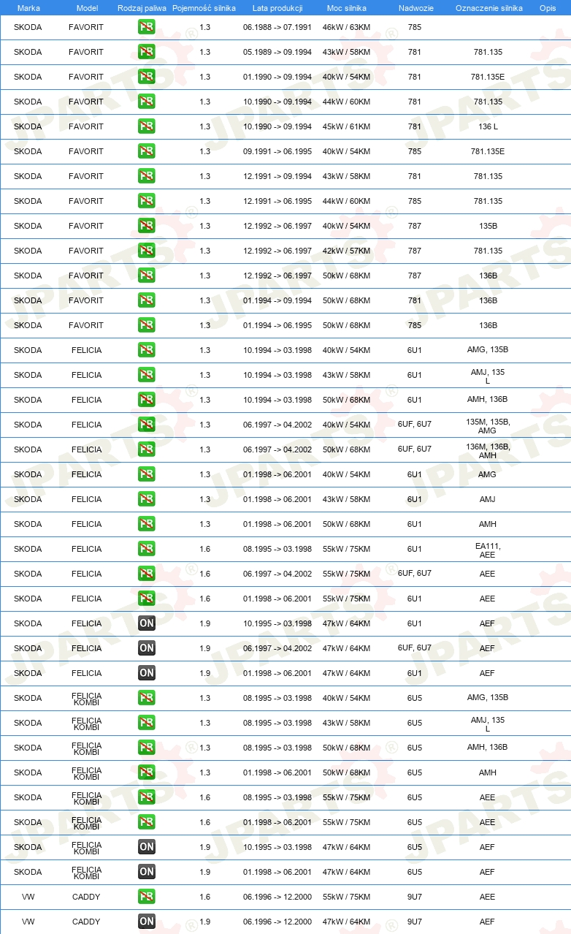Image resolution: width=571 pixels, height=934 pixels.
Task: Click date 05.1989 -> 09.1994 cell
Action: (x=277, y=52)
